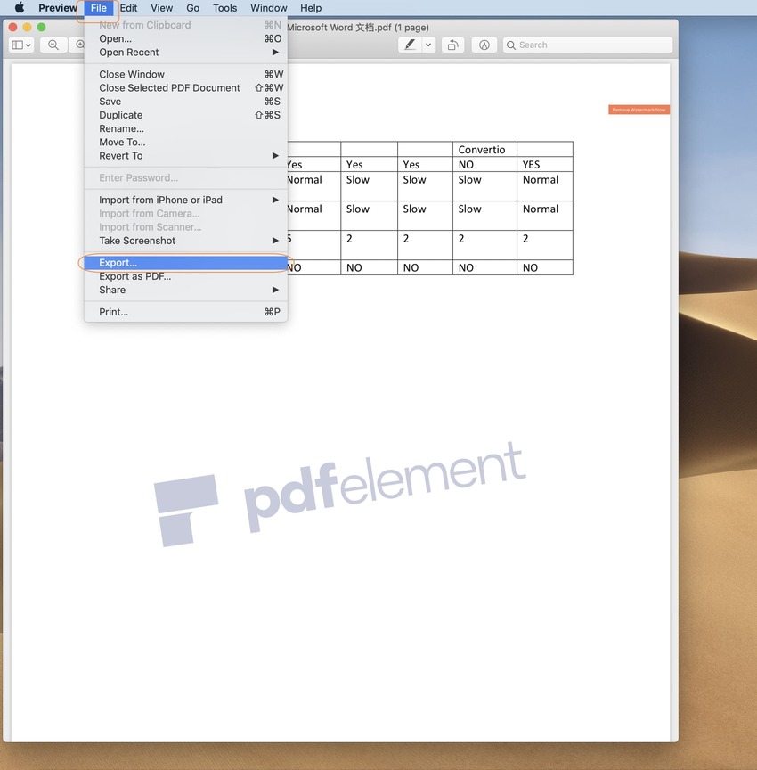Image resolution: width=757 pixels, height=770 pixels.
Task: Expand the Take Screenshot submenu
Action: [185, 241]
